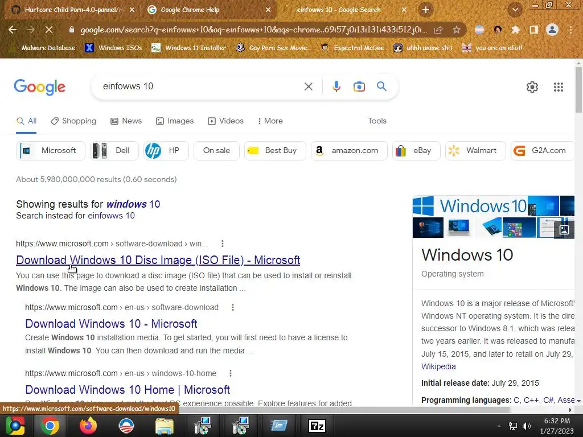Open the side panel icon in toolbar

click(533, 30)
